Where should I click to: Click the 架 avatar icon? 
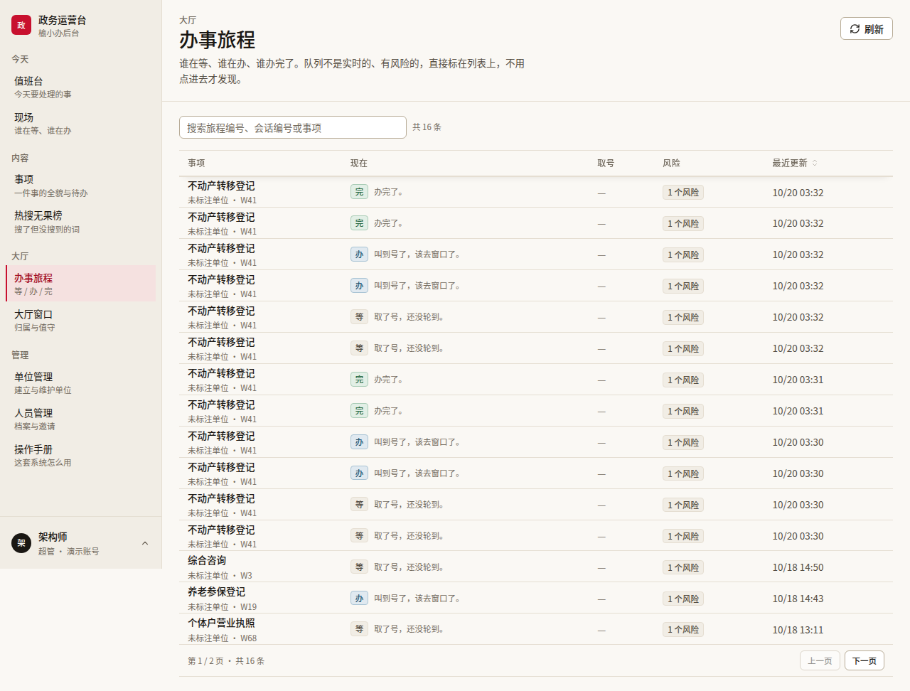[21, 543]
